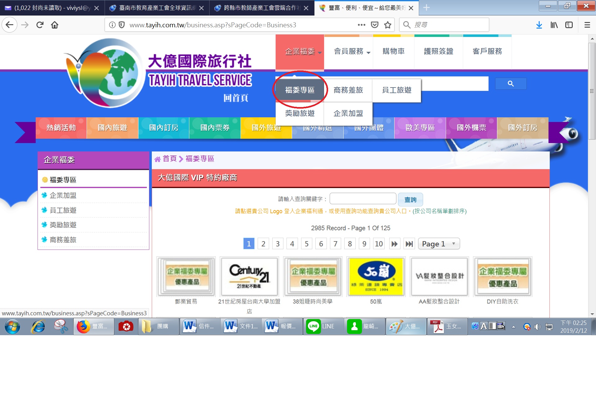
Task: Show site information icon in address bar
Action: (x=112, y=25)
